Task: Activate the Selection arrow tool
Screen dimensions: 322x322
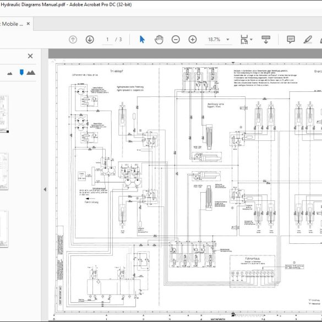Action: pos(142,40)
